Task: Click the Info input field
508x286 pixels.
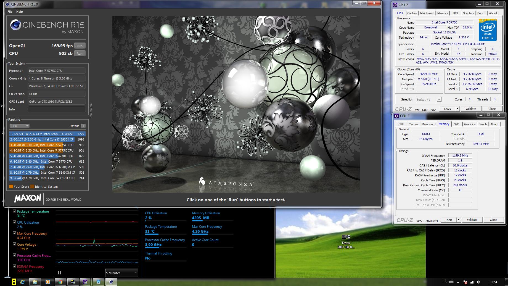Action: (x=57, y=109)
